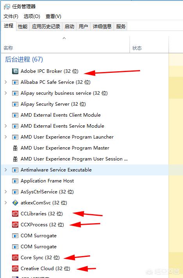Select the Application Frame Host process row
The image size is (183, 278).
[x=85, y=181]
